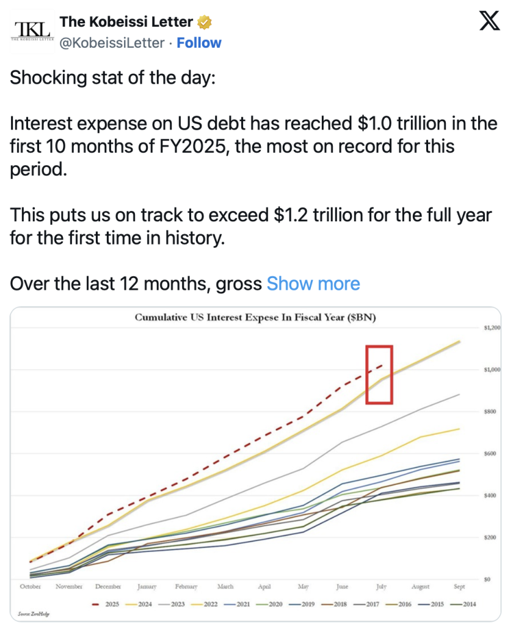Click the chart title text
Screen dimensions: 513x626
pyautogui.click(x=255, y=317)
